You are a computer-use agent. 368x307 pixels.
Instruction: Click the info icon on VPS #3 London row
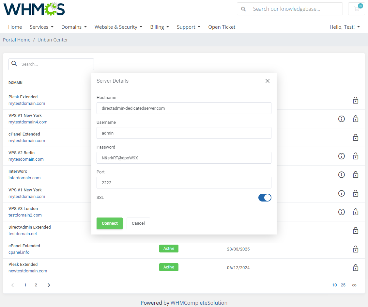click(342, 212)
